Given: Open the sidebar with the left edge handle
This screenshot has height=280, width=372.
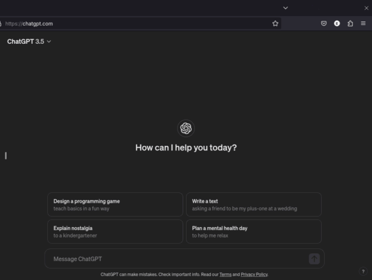Looking at the screenshot, I should pyautogui.click(x=6, y=156).
